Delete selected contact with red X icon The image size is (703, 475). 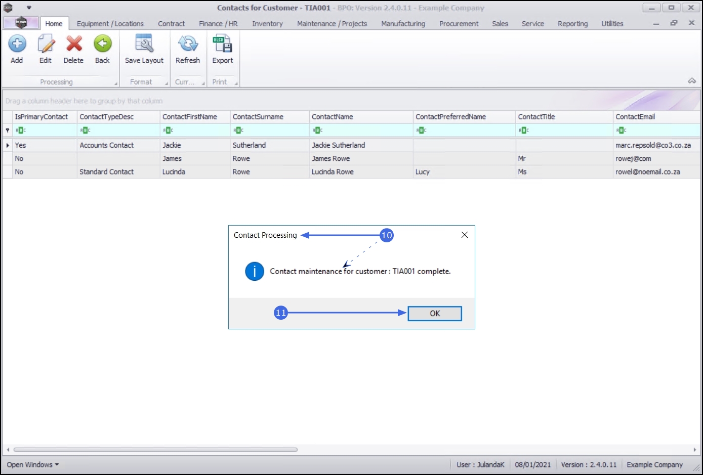pos(74,44)
